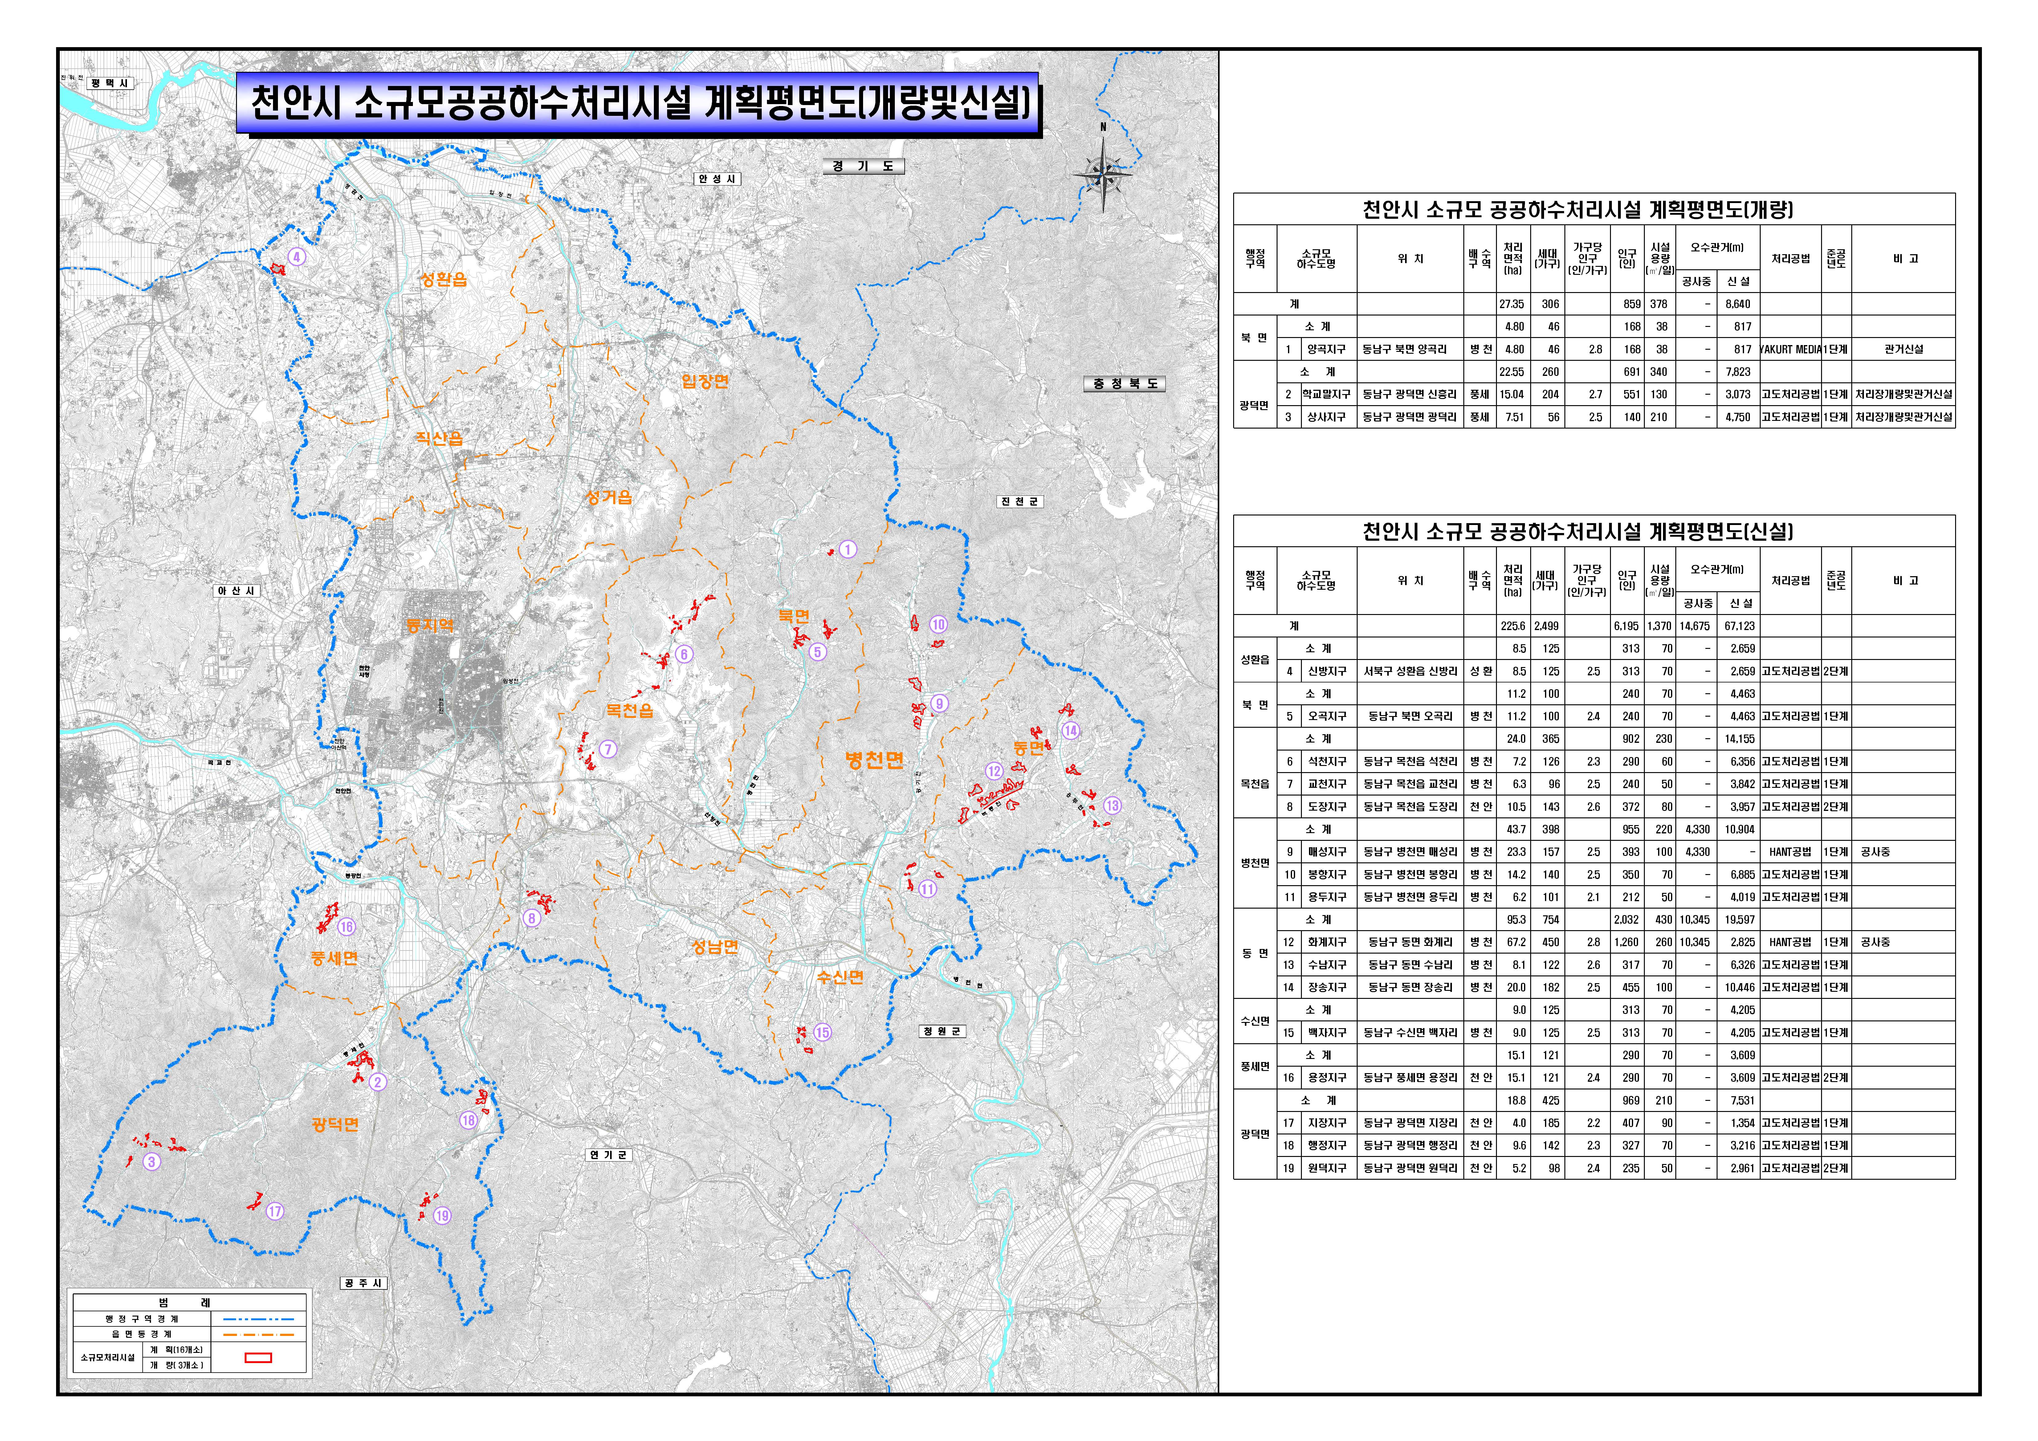
Task: Select circled marker 17 on the map
Action: point(275,1211)
